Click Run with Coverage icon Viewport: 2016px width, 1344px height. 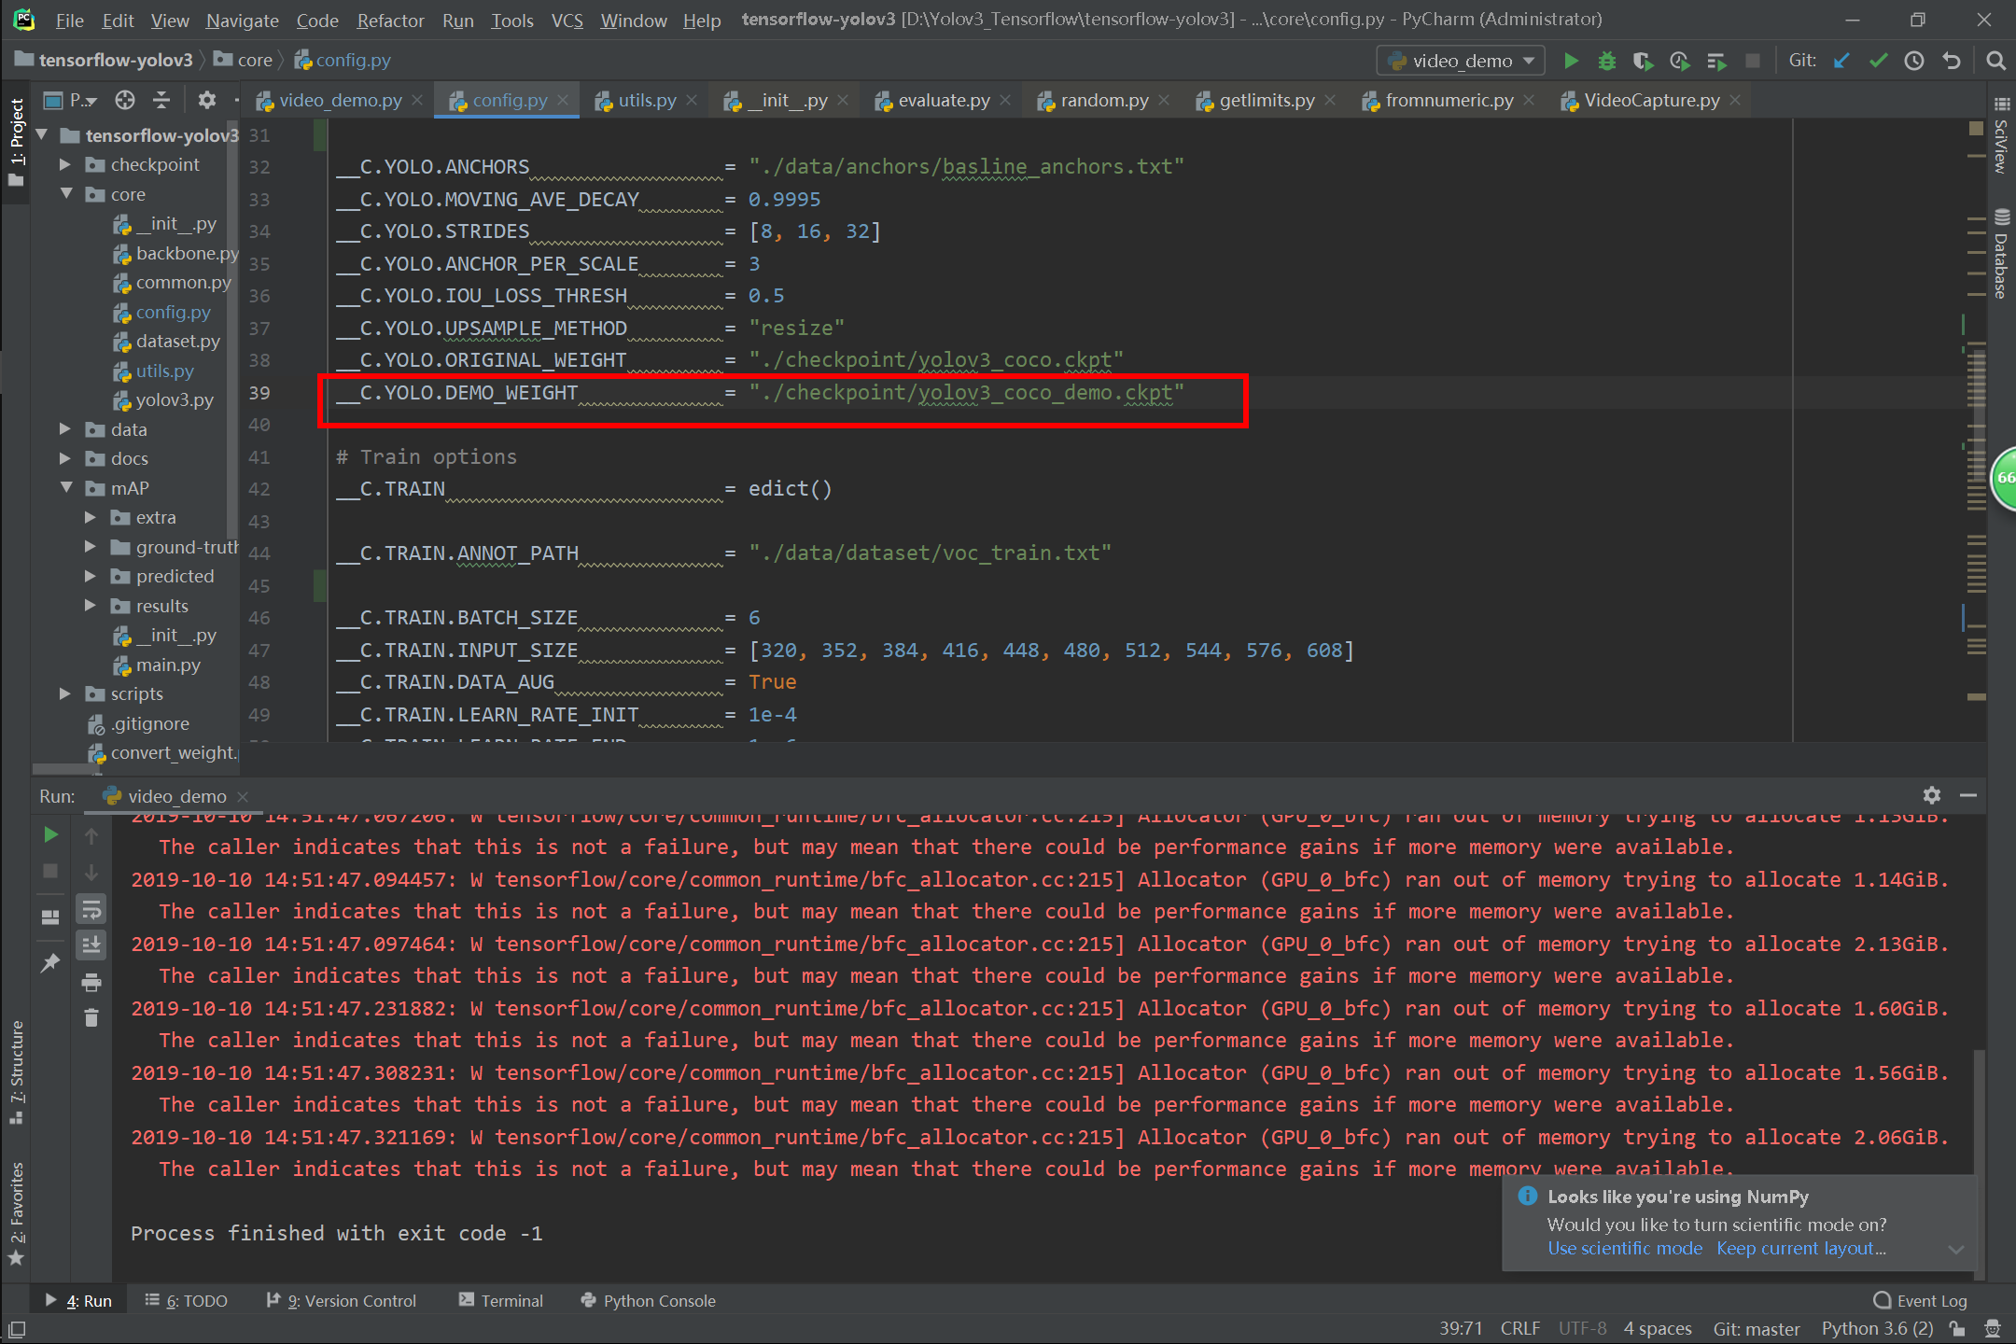1643,61
